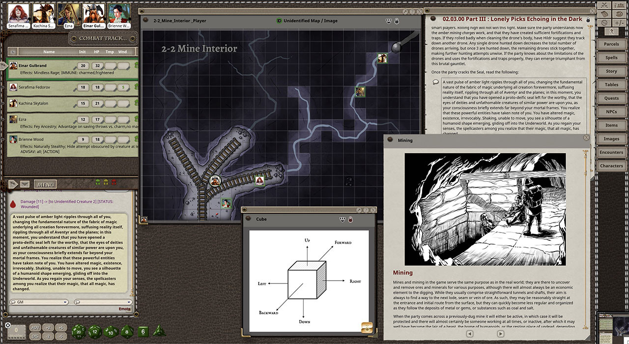Open the Parcels panel from the sidebar
Screen dimensions: 629x344
pyautogui.click(x=612, y=44)
